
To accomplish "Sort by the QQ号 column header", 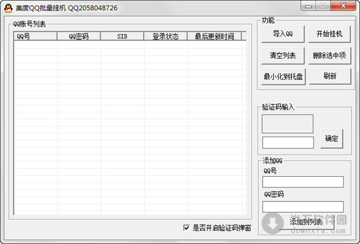I will point(35,36).
